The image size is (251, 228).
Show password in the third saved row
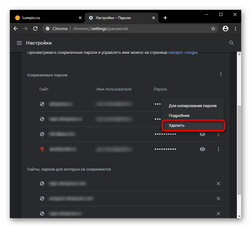click(202, 134)
